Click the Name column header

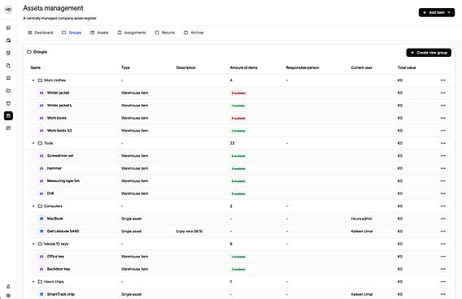coord(36,67)
